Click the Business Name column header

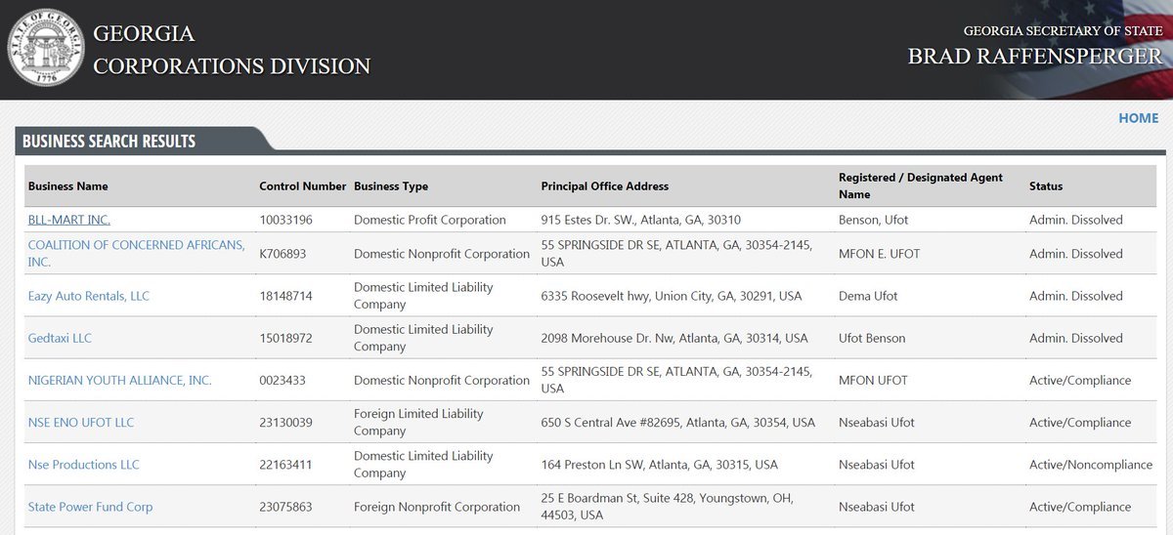point(67,186)
